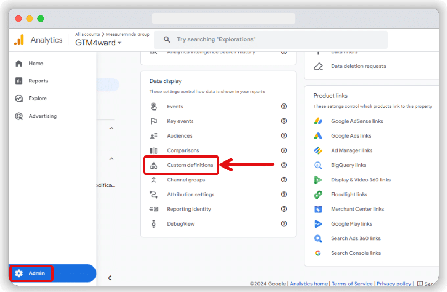Open help for Audiences
The height and width of the screenshot is (292, 447).
click(x=284, y=135)
